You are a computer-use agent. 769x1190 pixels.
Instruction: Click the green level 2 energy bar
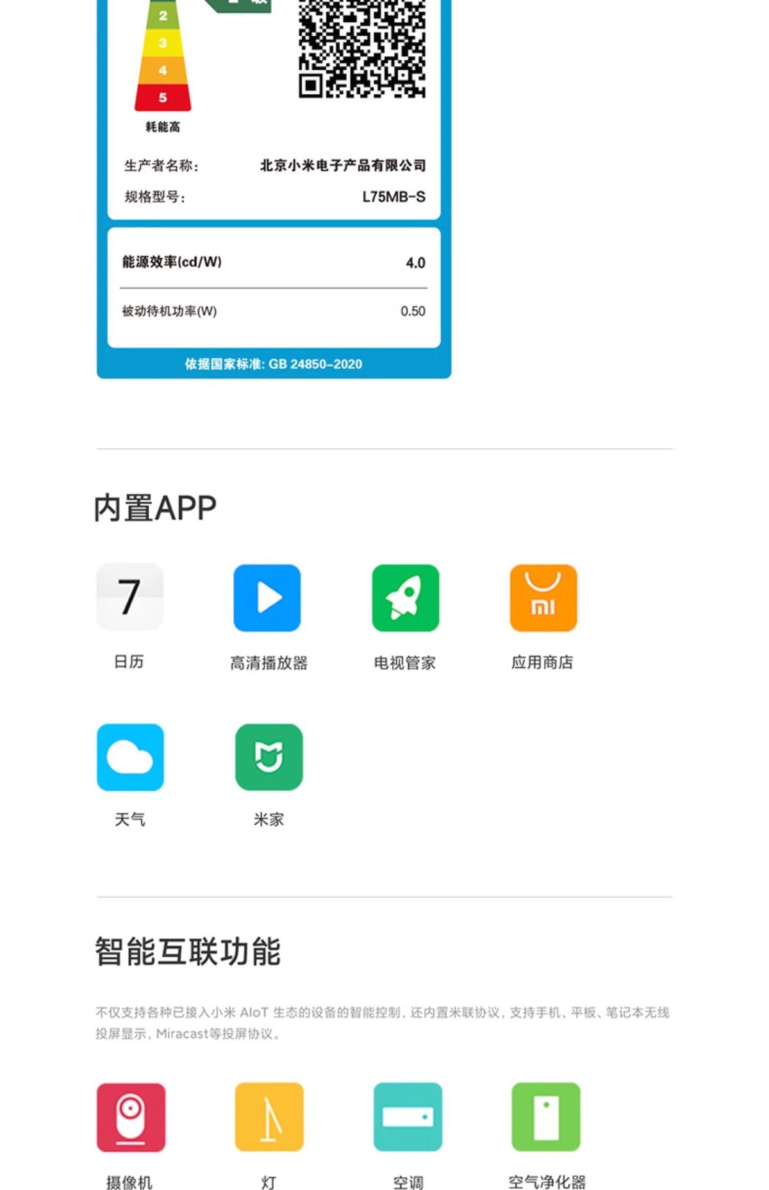point(163,15)
